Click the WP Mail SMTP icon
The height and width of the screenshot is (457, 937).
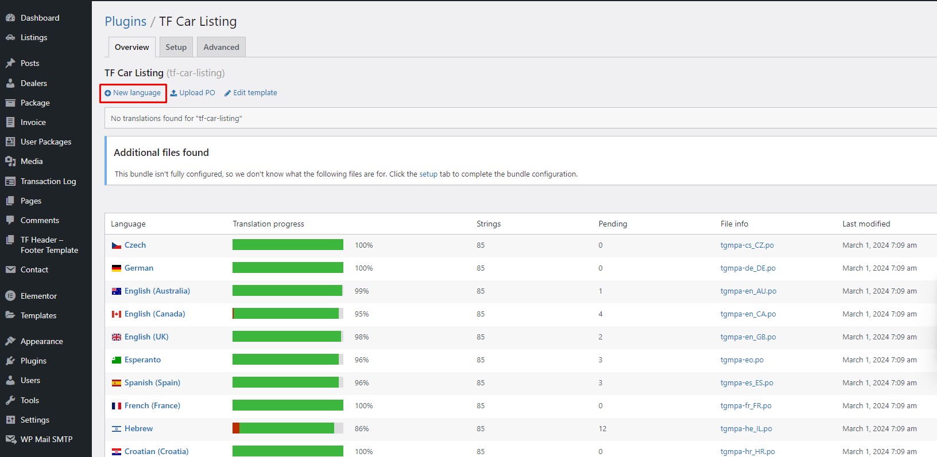10,439
